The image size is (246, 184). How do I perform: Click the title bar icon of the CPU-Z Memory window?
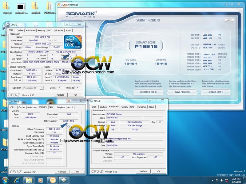pos(10,102)
